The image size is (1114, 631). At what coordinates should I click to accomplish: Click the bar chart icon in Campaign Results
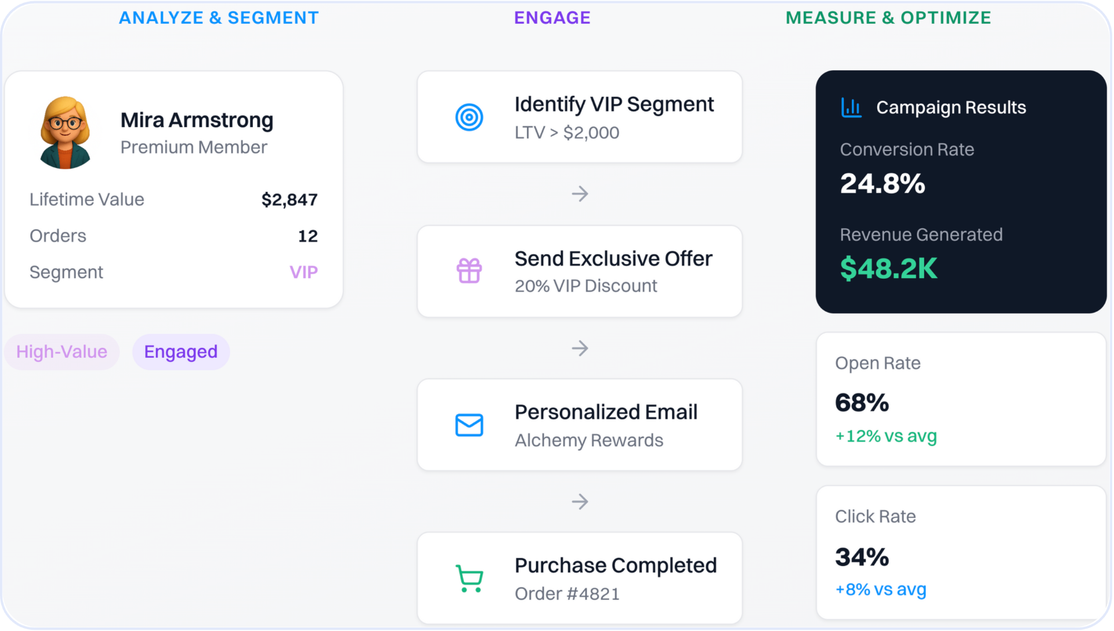(851, 107)
